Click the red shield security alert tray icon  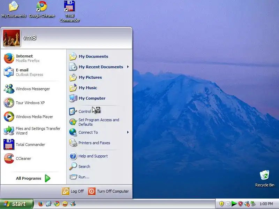(241, 204)
